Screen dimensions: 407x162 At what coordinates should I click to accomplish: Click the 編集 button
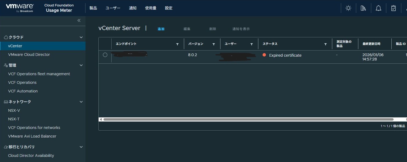point(187,29)
